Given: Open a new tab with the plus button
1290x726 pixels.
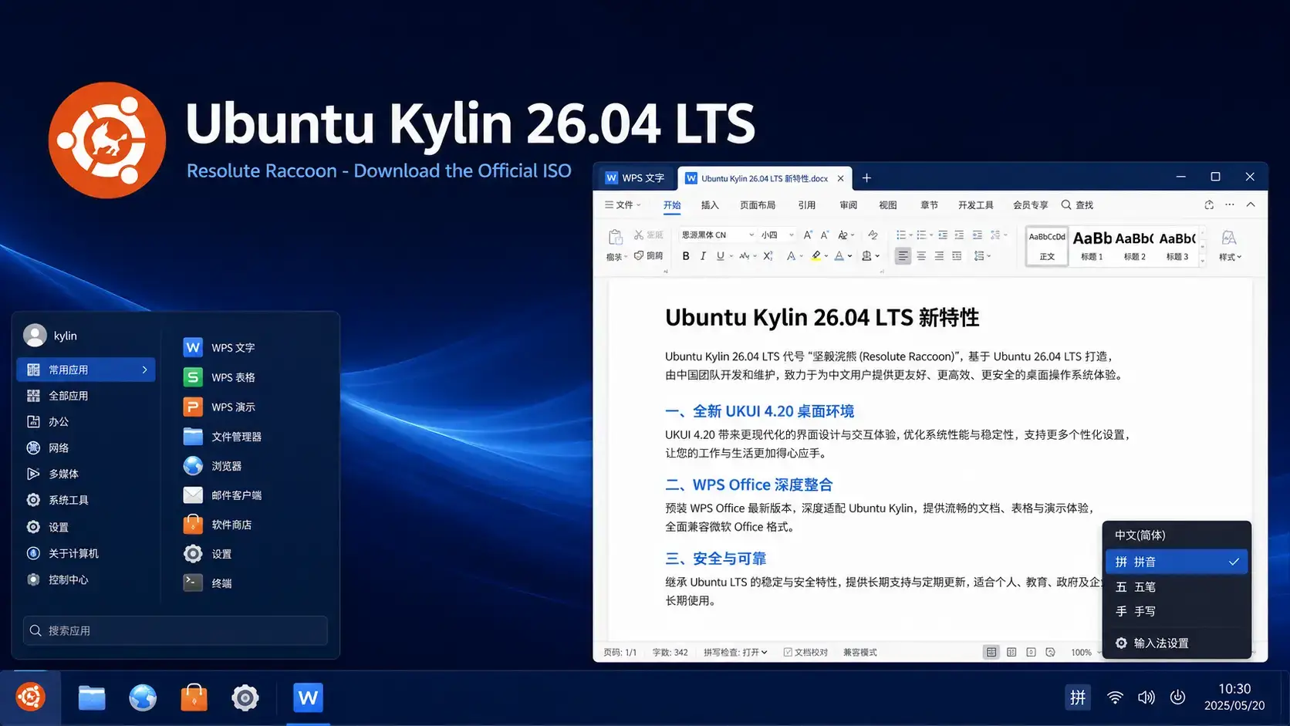Looking at the screenshot, I should point(866,178).
